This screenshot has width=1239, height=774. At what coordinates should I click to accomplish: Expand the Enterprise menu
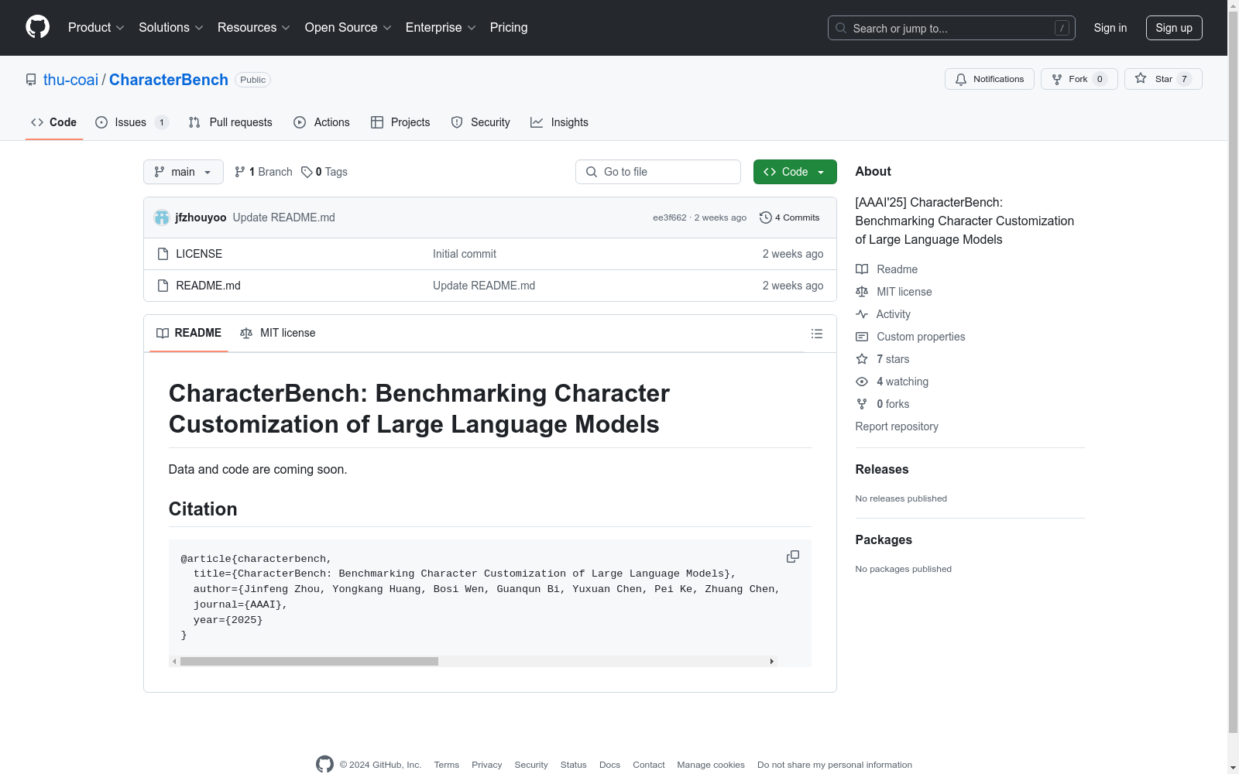pyautogui.click(x=441, y=27)
